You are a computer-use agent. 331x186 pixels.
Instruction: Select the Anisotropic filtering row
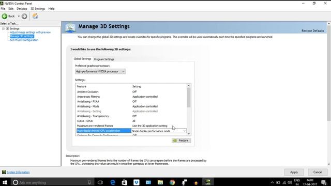pos(131,97)
